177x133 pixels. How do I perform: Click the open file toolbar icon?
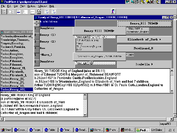pos(4,12)
